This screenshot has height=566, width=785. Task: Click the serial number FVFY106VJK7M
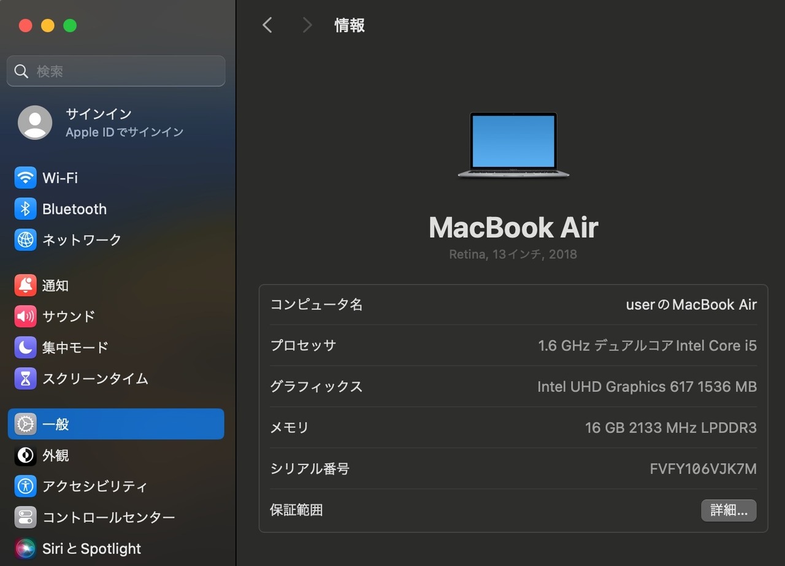click(x=703, y=469)
